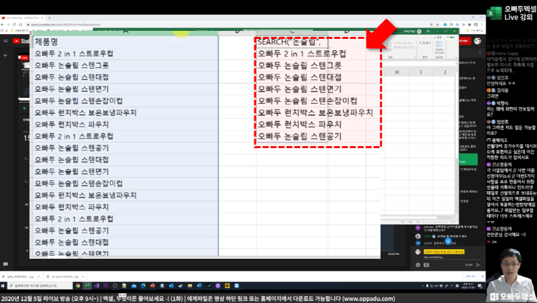This screenshot has width=537, height=303.
Task: Expand options chevron for getty jpg download
Action: [38, 277]
